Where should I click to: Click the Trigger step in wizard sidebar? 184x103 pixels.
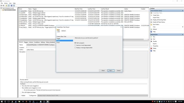tap(58, 39)
